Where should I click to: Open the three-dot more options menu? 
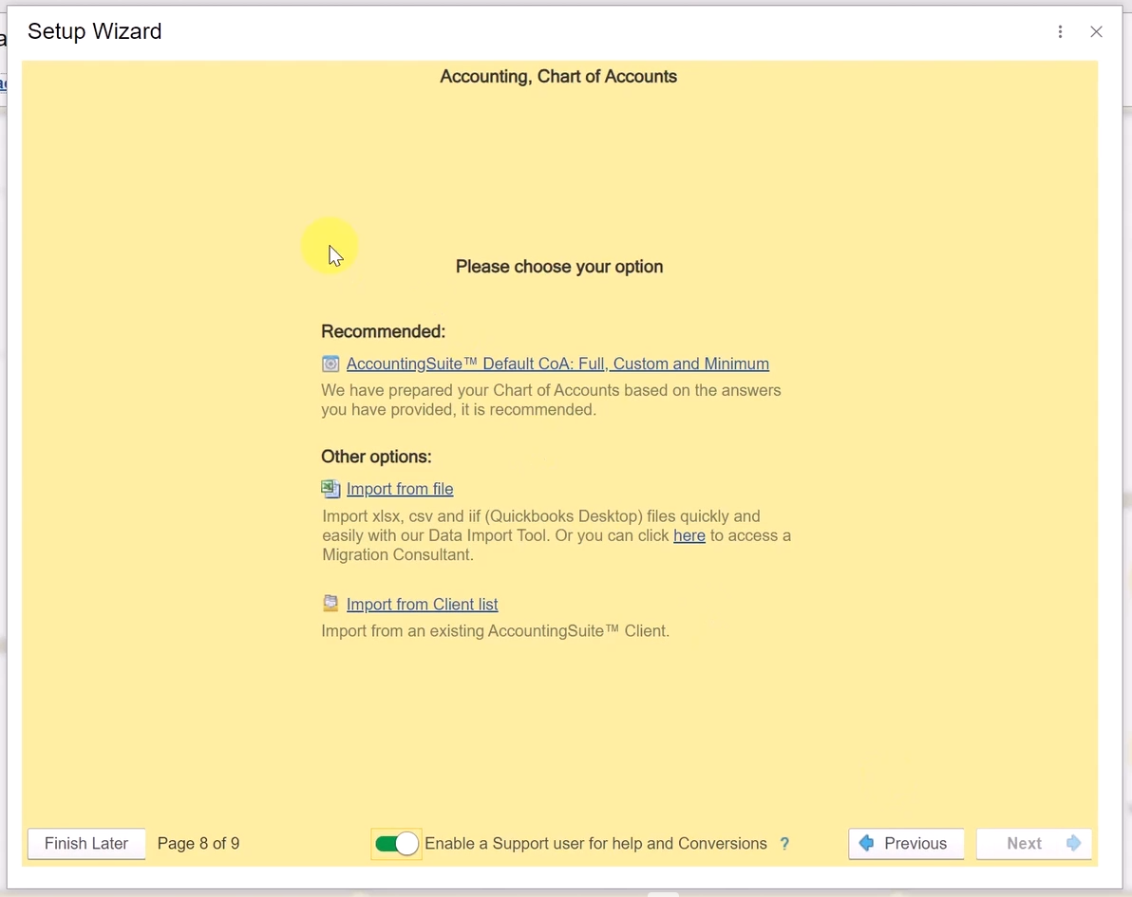point(1060,31)
